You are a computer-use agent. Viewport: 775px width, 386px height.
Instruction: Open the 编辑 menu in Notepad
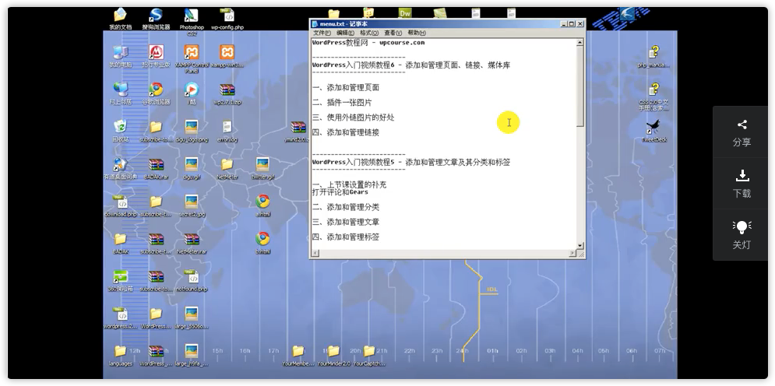pyautogui.click(x=345, y=33)
